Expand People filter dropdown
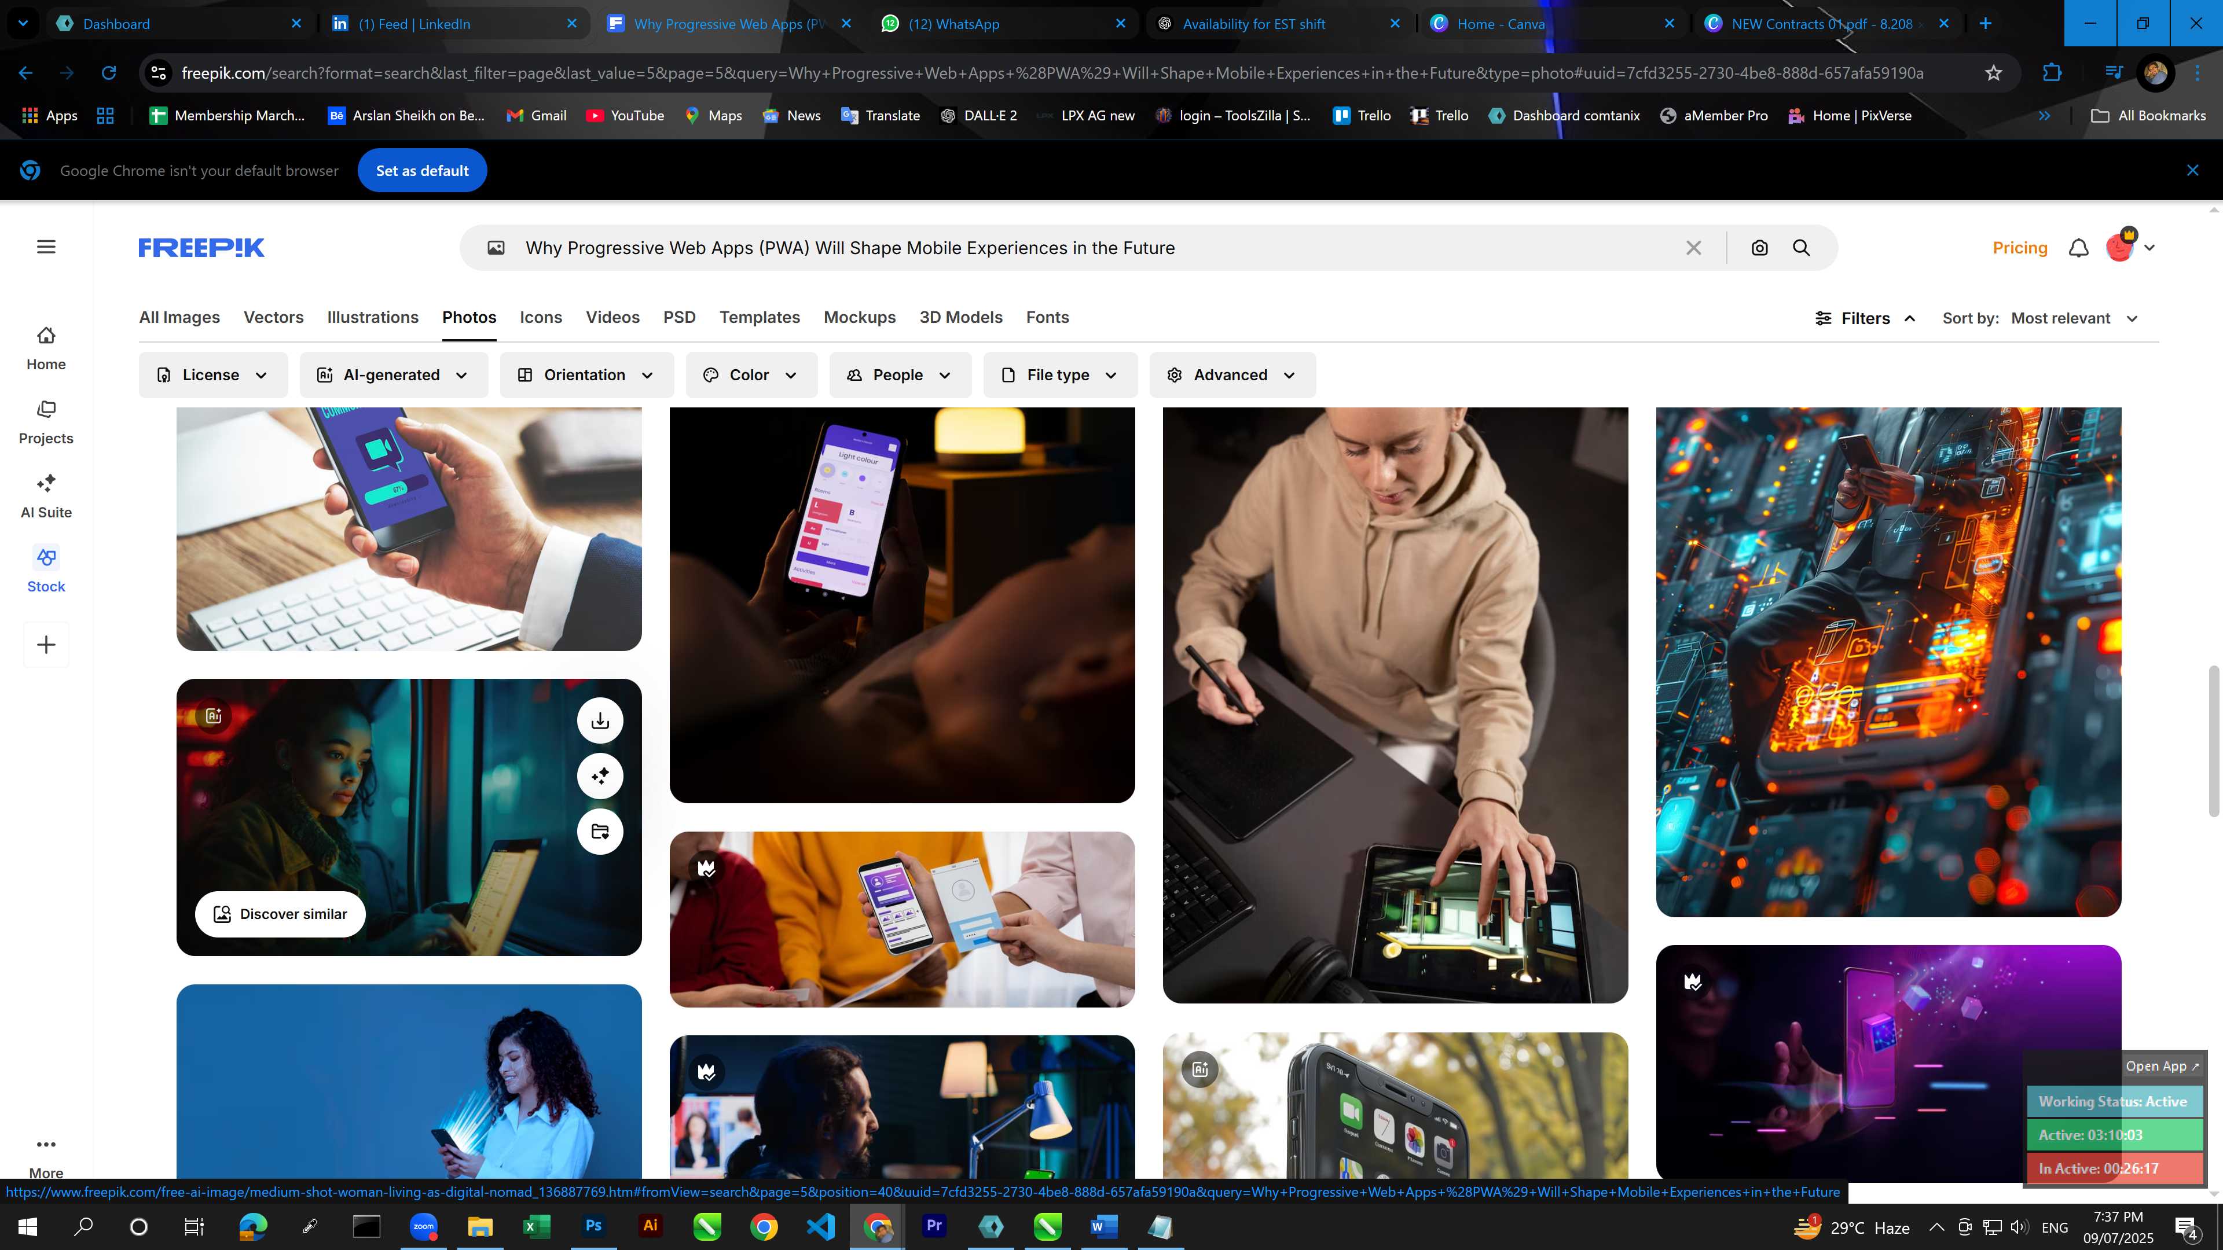 coord(900,374)
